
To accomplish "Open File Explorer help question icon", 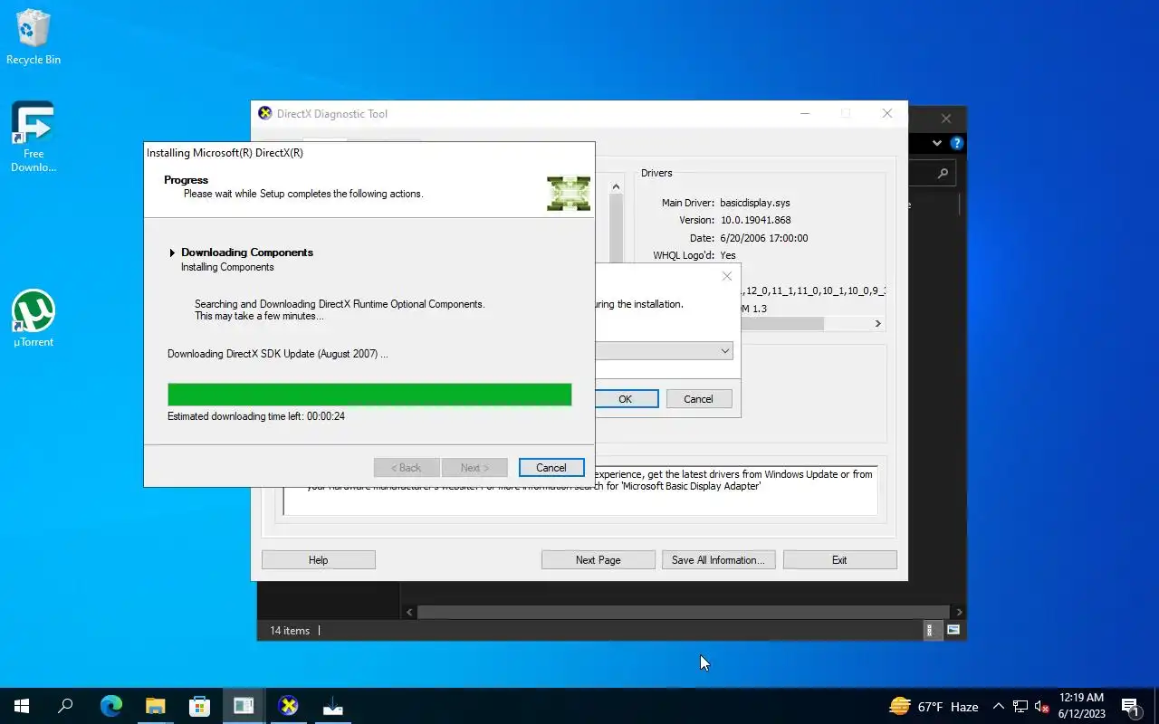I will (x=957, y=143).
